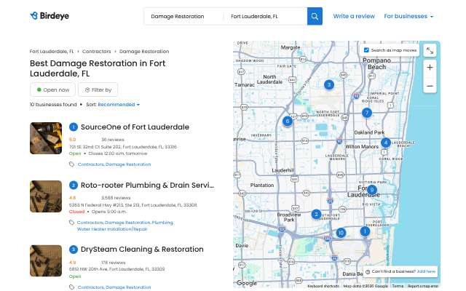This screenshot has height=291, width=466.
Task: Click map marker number 9
Action: (x=371, y=190)
